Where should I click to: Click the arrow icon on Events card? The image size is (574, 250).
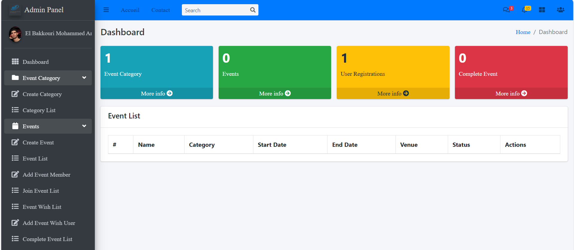[288, 93]
